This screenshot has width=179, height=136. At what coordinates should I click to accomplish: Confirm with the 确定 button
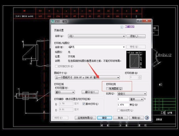104,118
